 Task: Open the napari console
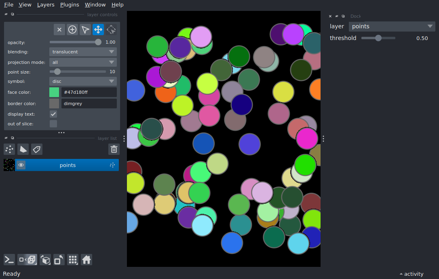(9, 260)
